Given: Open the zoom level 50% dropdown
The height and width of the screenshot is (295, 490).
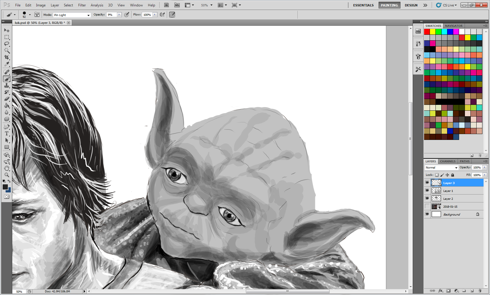Looking at the screenshot, I should [x=207, y=5].
